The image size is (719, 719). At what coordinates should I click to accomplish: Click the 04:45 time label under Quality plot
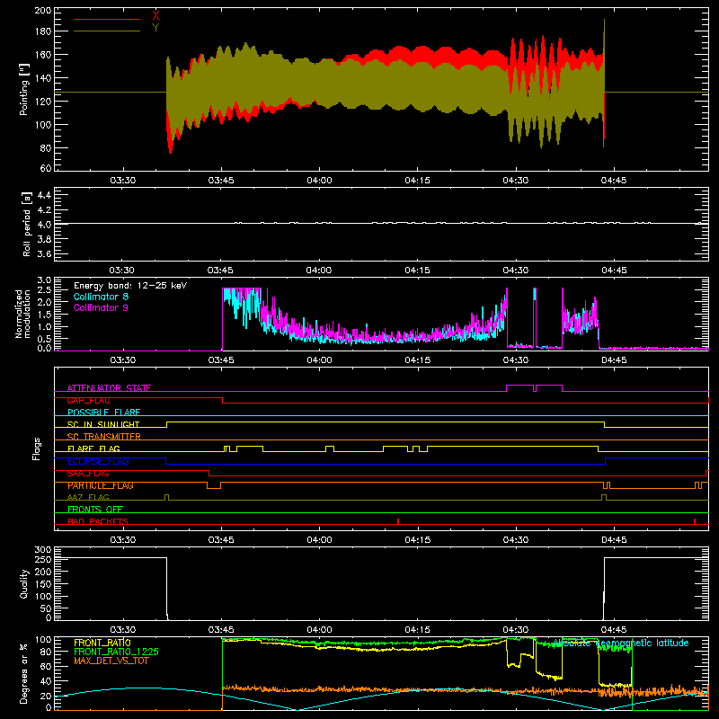pyautogui.click(x=614, y=630)
